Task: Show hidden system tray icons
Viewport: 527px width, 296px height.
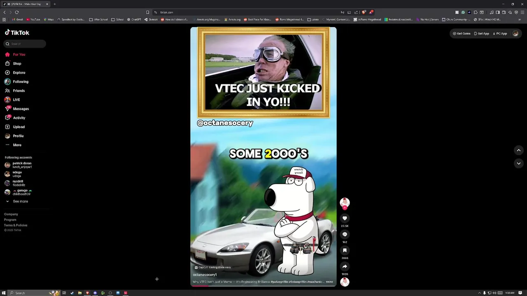Action: [x=479, y=293]
